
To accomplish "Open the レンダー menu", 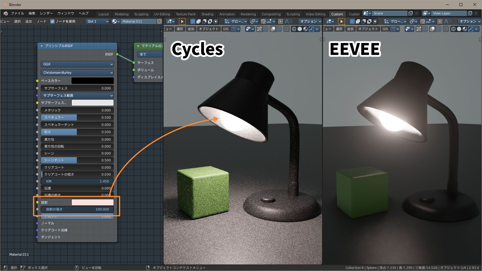I will [x=46, y=13].
